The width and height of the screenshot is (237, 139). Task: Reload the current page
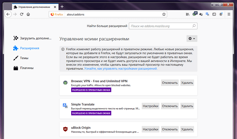tap(22, 14)
